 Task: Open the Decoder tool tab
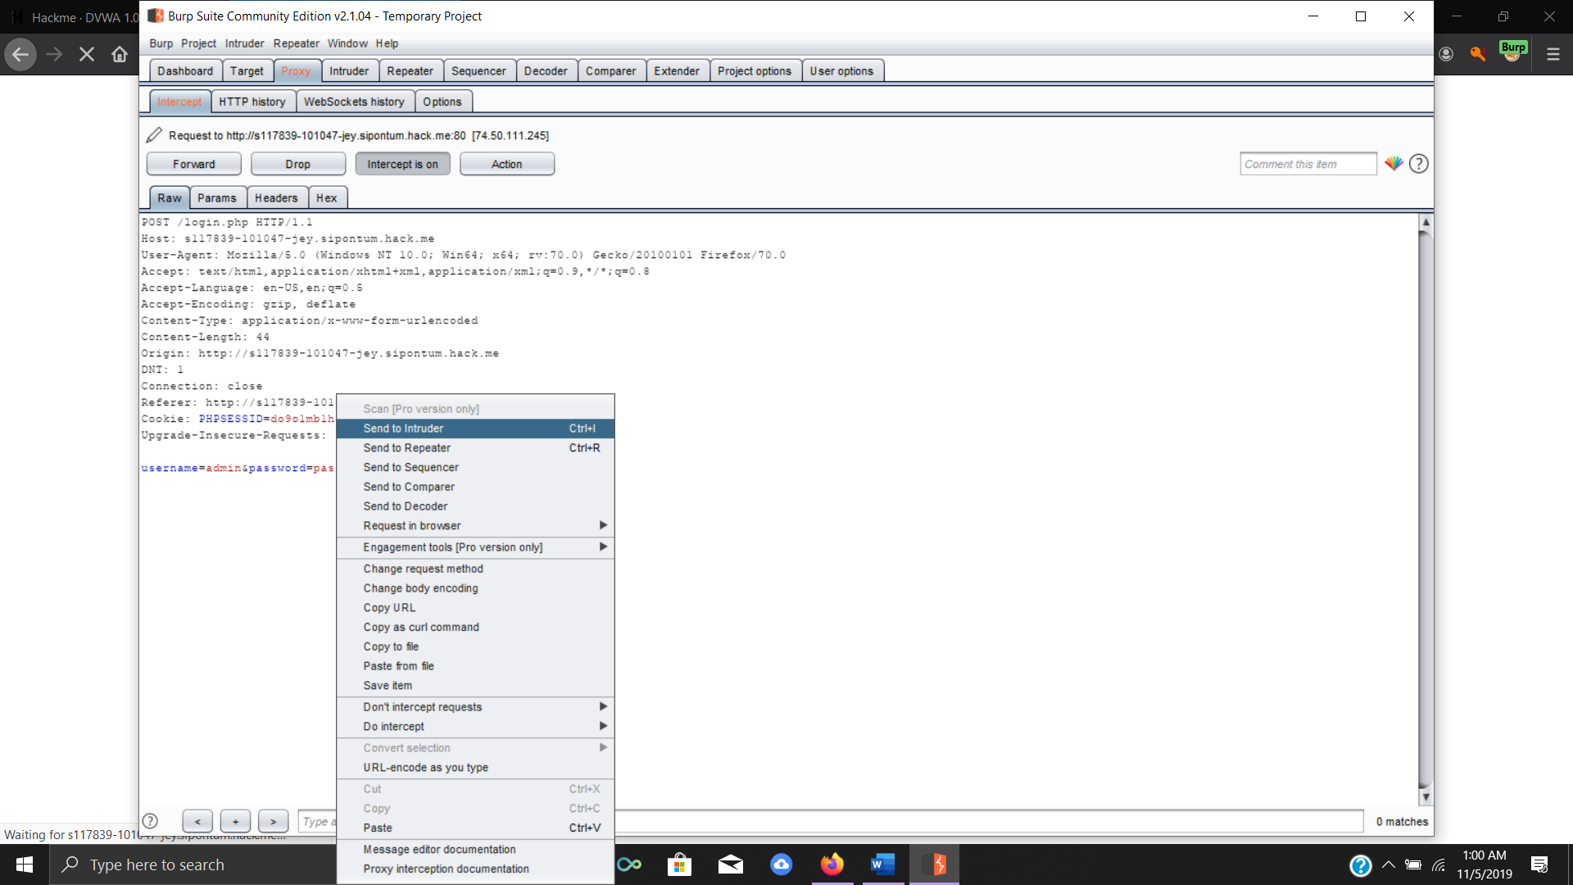546,71
